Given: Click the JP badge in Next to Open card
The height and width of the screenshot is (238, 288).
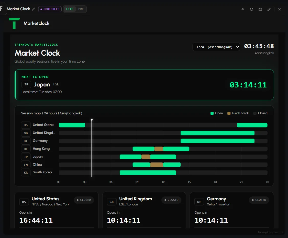Looking at the screenshot, I should click(x=26, y=84).
